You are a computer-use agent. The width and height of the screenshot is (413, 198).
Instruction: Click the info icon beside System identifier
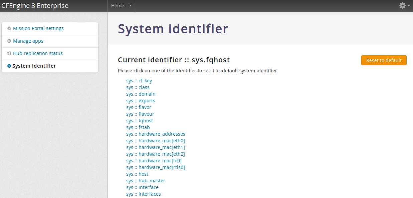point(9,66)
